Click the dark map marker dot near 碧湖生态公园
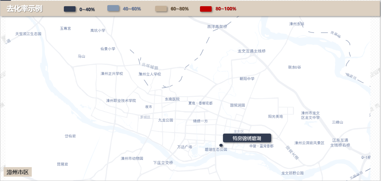Viewport: 381px width, 181px height. 221,145
